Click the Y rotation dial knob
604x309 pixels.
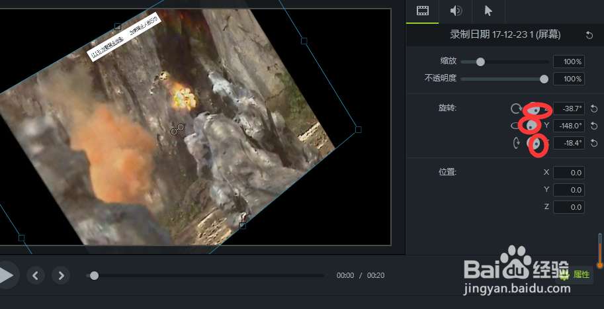tap(532, 126)
